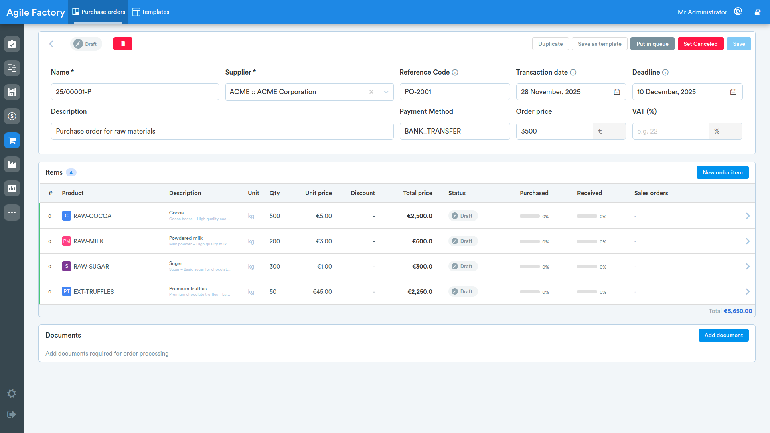Click Put in queue button
This screenshot has width=770, height=433.
652,44
